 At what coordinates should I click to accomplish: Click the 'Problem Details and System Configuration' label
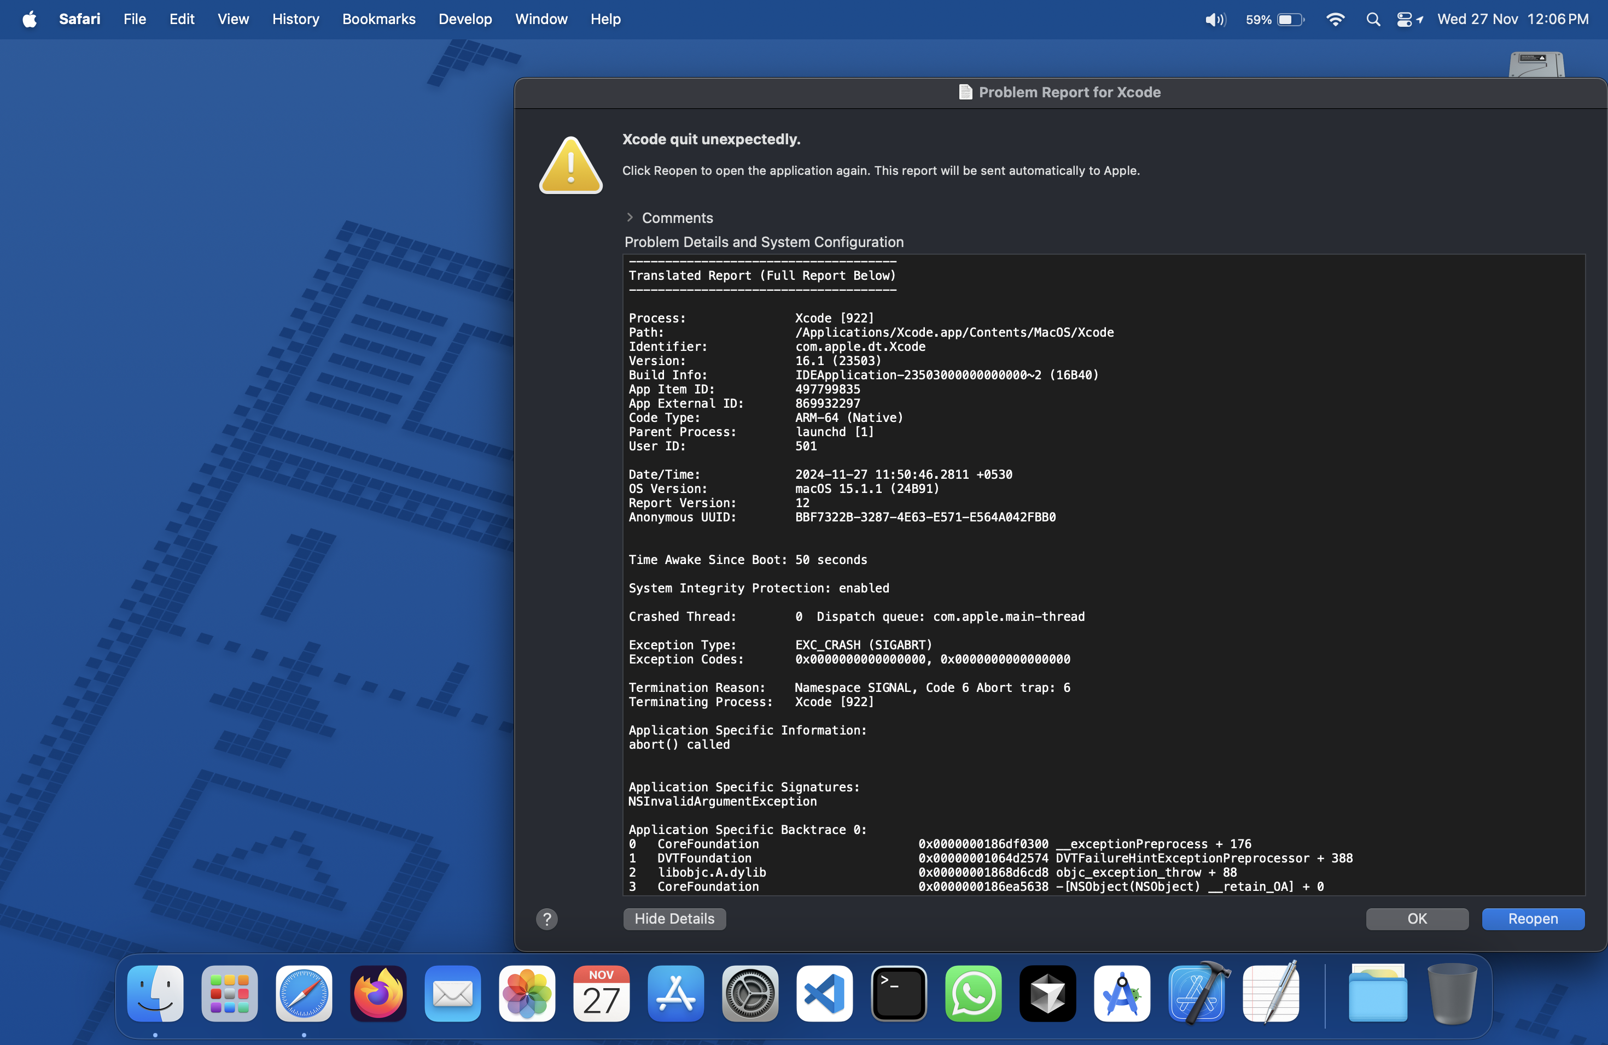pyautogui.click(x=764, y=242)
